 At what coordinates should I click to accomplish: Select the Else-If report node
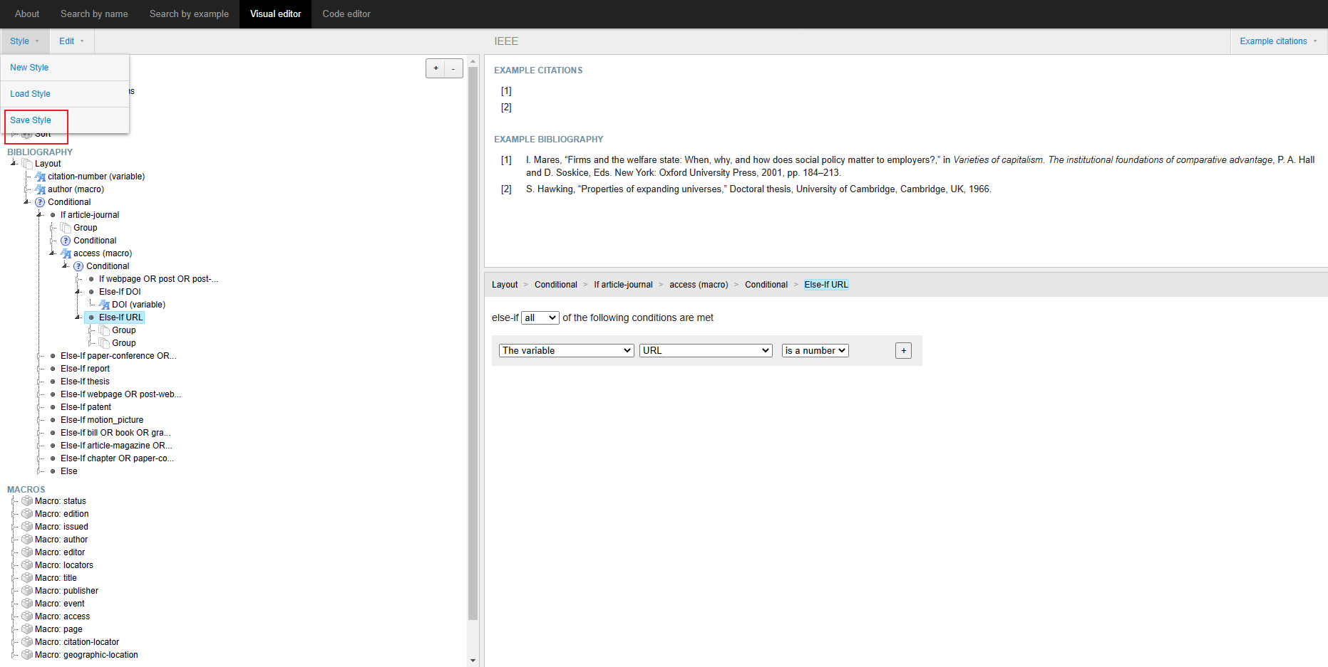[x=85, y=369]
